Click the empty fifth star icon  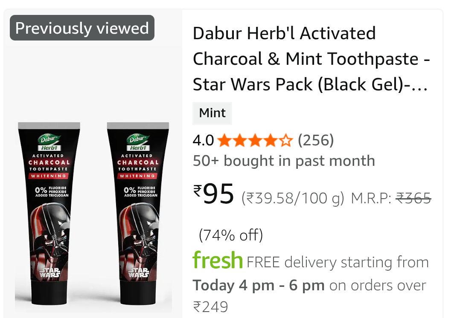(x=285, y=141)
